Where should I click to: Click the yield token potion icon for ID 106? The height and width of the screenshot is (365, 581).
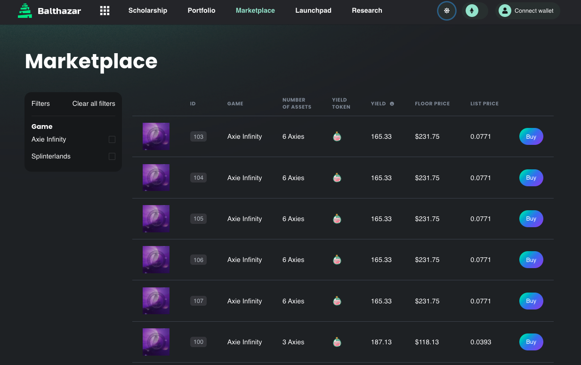337,260
